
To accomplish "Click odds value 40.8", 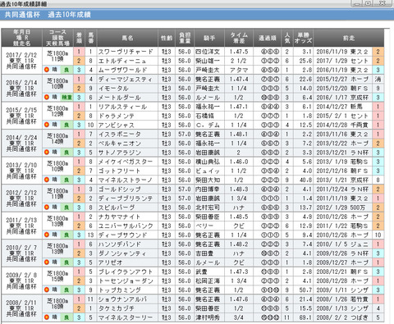I will pos(305,180).
